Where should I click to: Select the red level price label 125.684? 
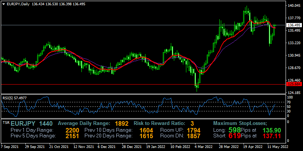[294, 84]
